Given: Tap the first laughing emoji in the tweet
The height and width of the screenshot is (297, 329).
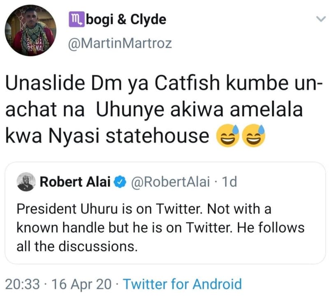Looking at the screenshot, I should (227, 134).
